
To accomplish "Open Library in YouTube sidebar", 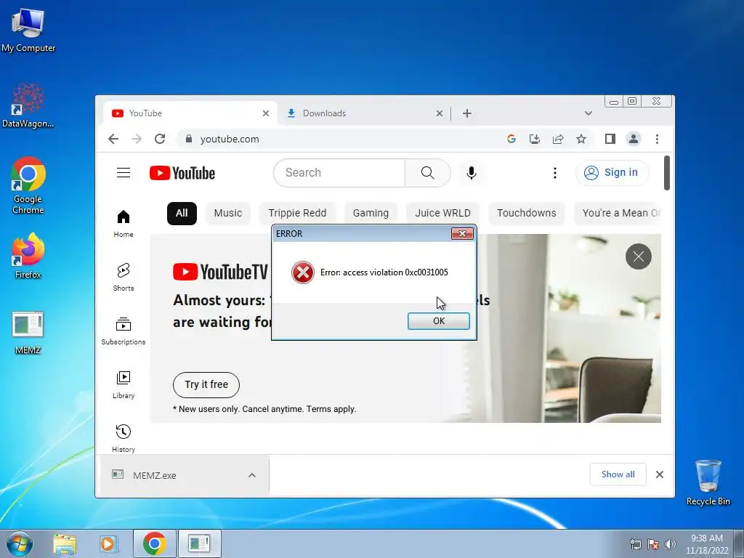I will [x=124, y=385].
